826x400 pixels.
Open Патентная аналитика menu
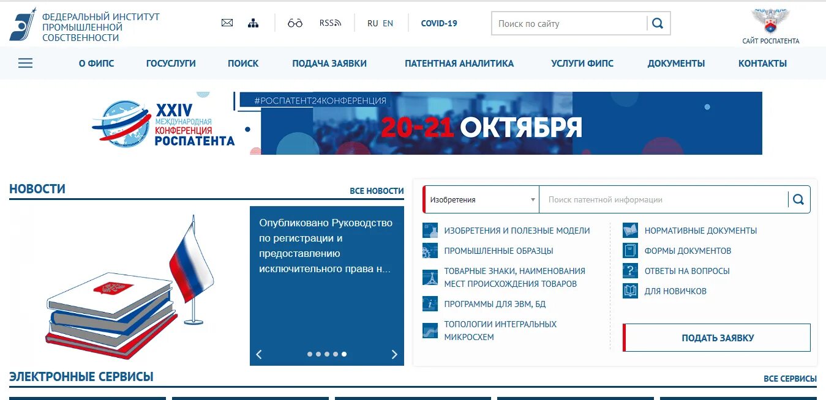[459, 63]
